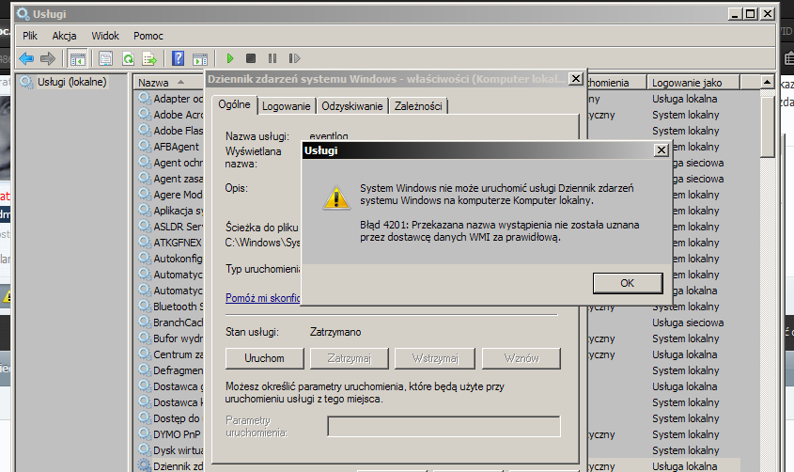Image resolution: width=794 pixels, height=472 pixels.
Task: Click the Wznów button
Action: point(522,358)
